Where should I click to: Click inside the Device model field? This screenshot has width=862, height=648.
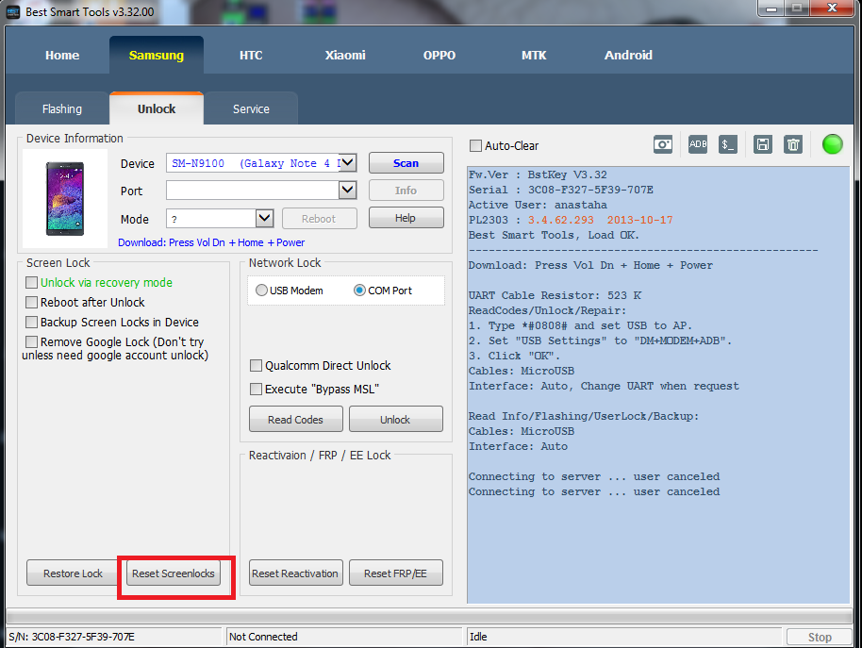click(x=253, y=162)
